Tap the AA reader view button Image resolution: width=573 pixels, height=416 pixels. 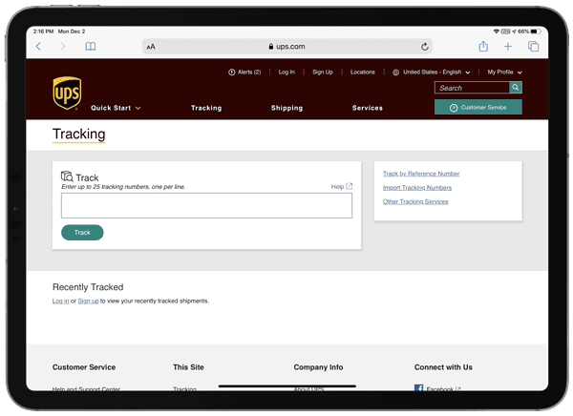151,47
